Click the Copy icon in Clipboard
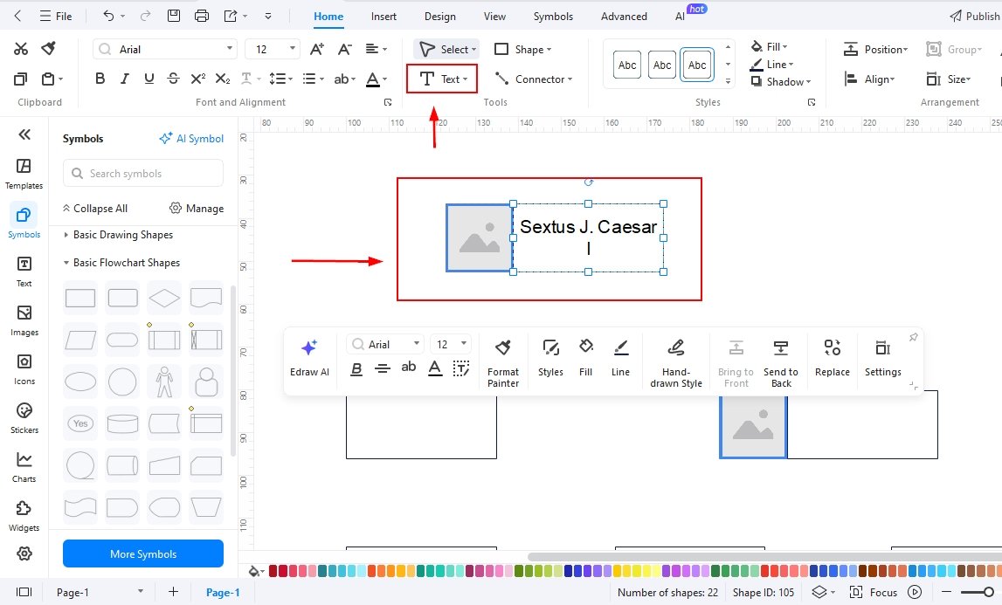Screen dimensions: 1002x605 tap(20, 79)
